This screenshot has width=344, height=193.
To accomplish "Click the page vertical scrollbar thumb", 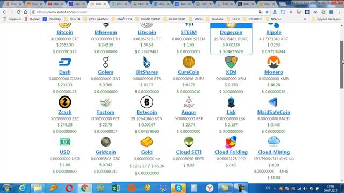I will click(x=342, y=64).
